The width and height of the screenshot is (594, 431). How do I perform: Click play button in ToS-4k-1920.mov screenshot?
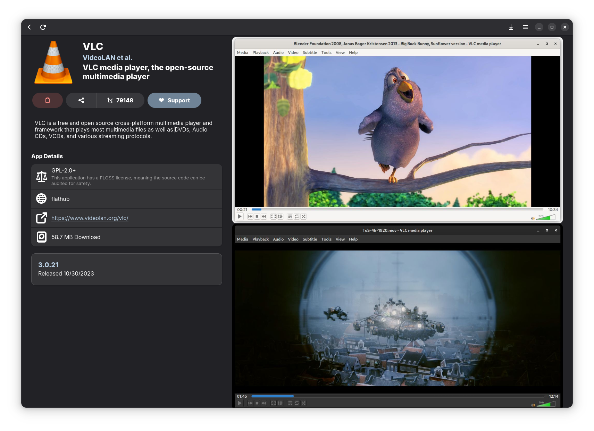240,403
